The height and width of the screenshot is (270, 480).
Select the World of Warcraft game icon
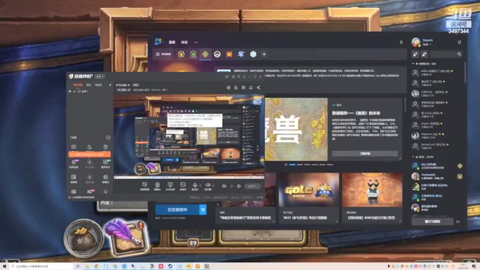[x=181, y=54]
